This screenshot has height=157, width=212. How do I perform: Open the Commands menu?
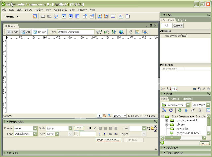click(61, 10)
